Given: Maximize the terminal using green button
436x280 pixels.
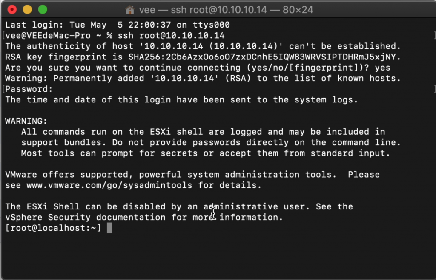Looking at the screenshot, I should coord(43,9).
